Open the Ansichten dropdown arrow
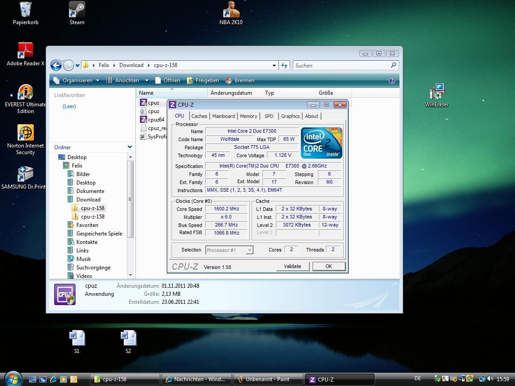Viewport: 515px width, 386px height. pyautogui.click(x=147, y=80)
